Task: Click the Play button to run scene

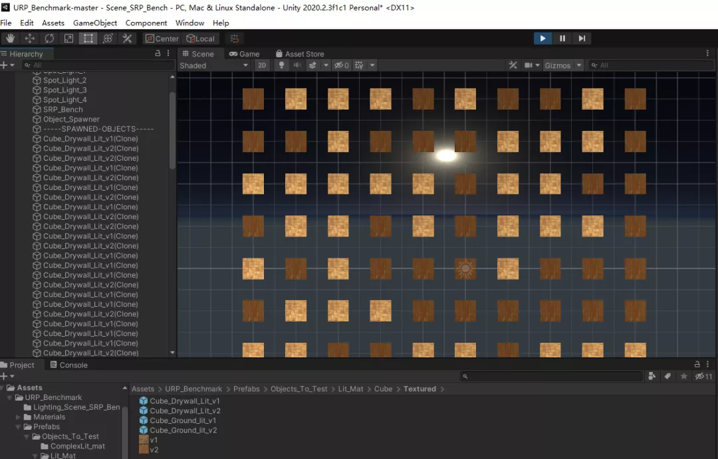Action: pos(542,39)
